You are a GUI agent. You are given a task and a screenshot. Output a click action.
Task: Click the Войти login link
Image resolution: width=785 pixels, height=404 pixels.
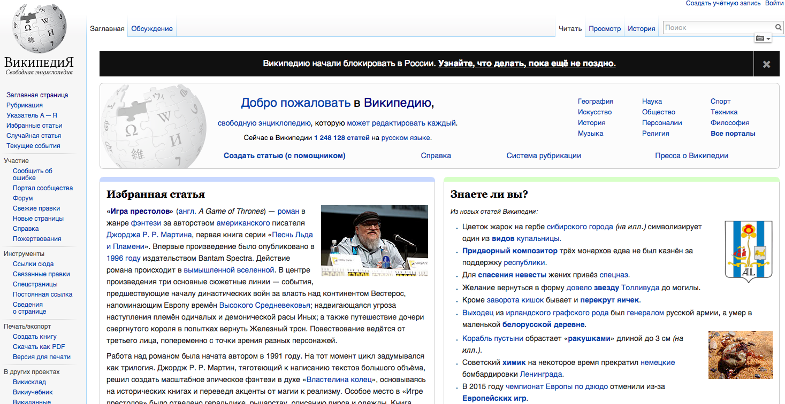pos(774,3)
